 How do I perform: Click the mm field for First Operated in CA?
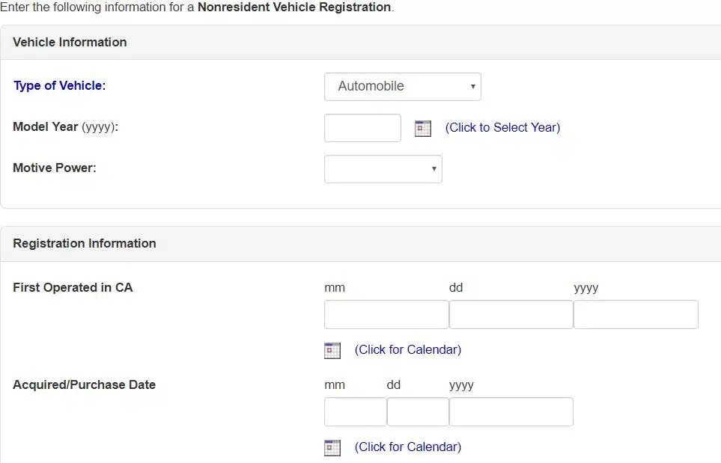(386, 314)
